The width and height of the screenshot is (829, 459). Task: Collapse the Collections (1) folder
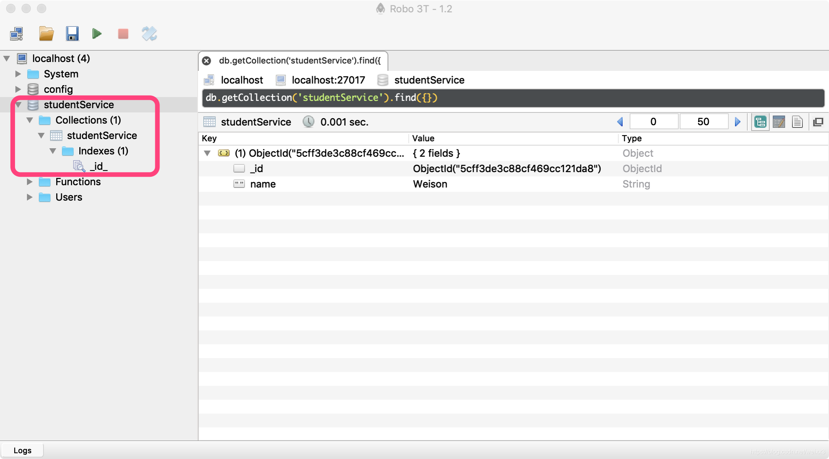point(30,120)
